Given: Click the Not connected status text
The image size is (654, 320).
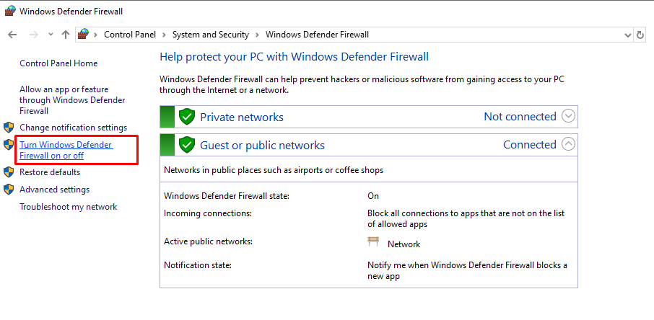Looking at the screenshot, I should [520, 117].
